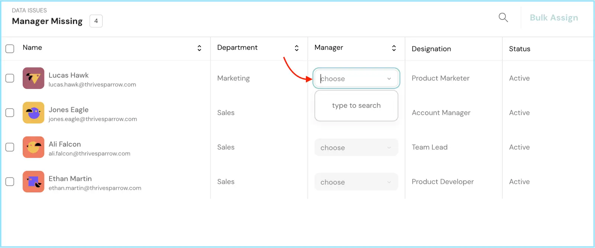Click the Status column header

coord(520,49)
